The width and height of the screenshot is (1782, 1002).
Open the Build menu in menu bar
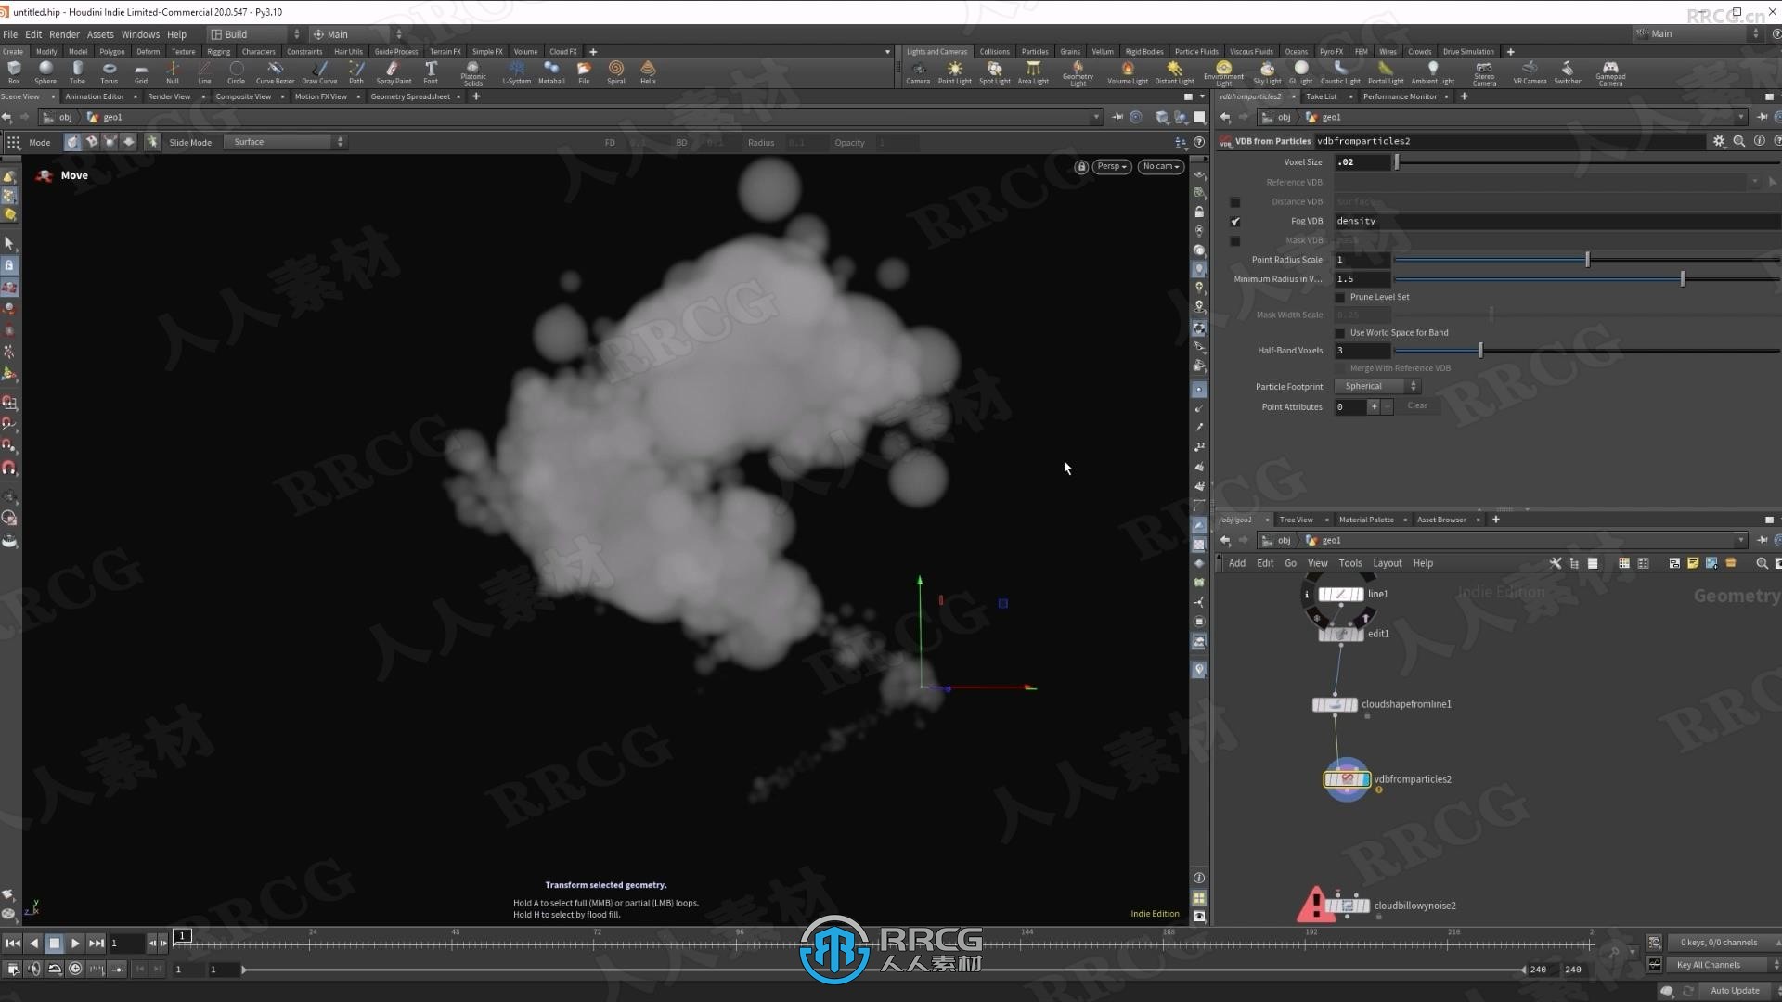(237, 33)
